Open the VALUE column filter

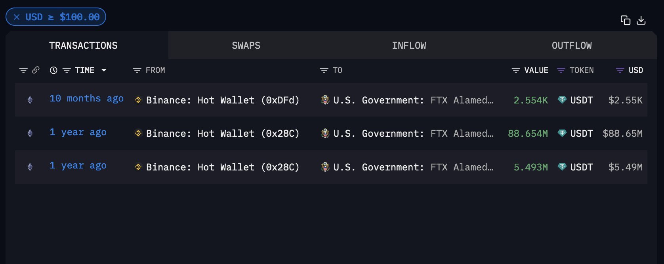click(516, 70)
